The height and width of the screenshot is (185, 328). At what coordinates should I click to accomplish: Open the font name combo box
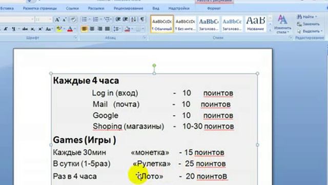pyautogui.click(x=17, y=20)
